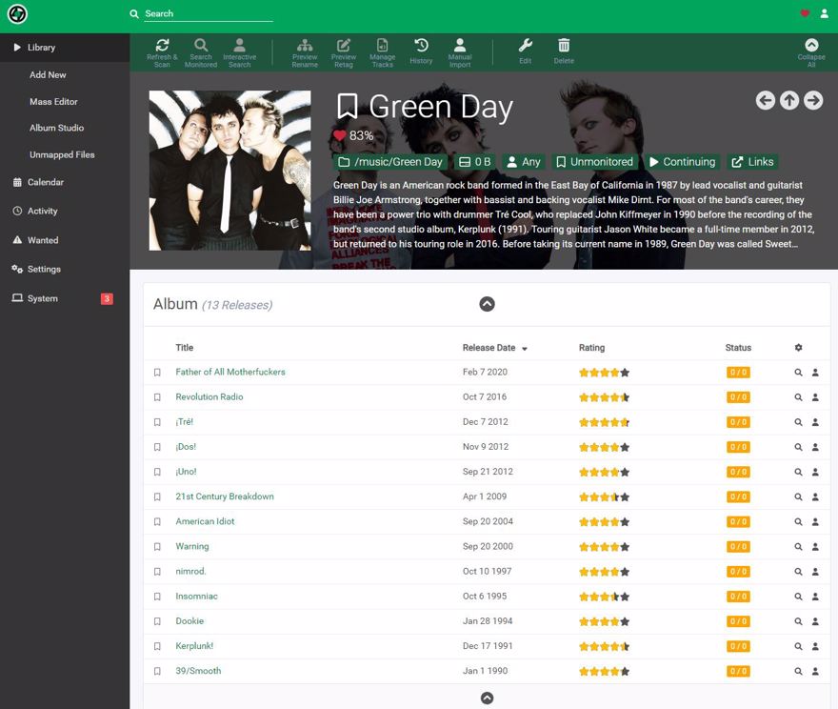838x709 pixels.
Task: Click the heart donate icon in header
Action: point(805,13)
